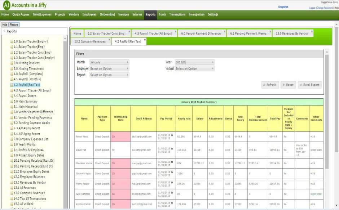Image resolution: width=339 pixels, height=210 pixels.
Task: Close the 13.0 Revenues By Vendor tab
Action: click(312, 32)
